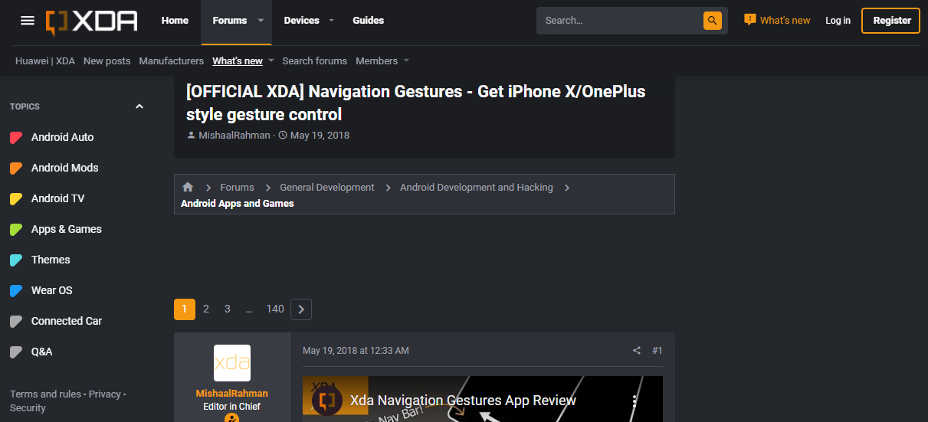Open the Guides tab
This screenshot has width=928, height=422.
[x=369, y=21]
